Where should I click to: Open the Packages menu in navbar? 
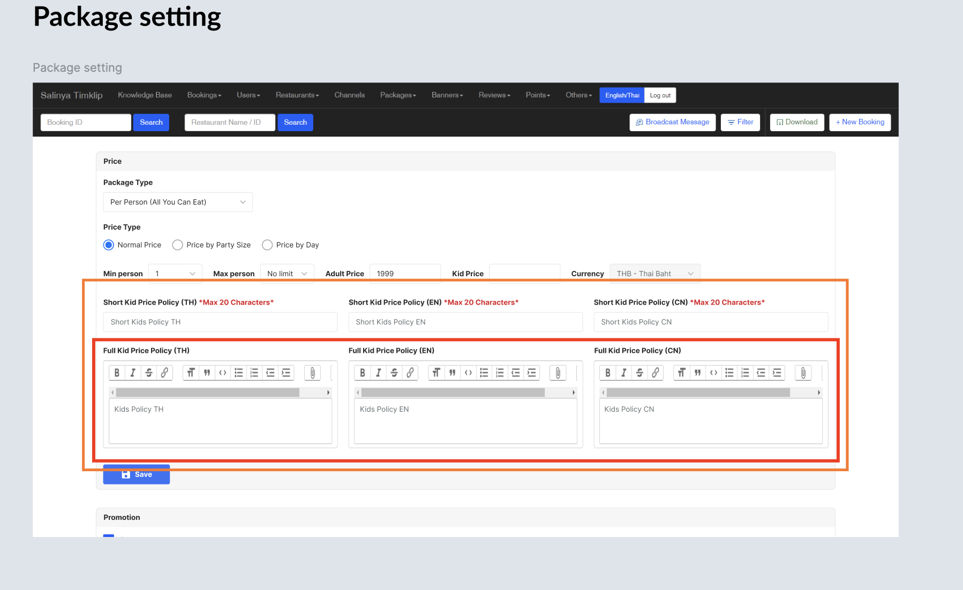pyautogui.click(x=397, y=95)
